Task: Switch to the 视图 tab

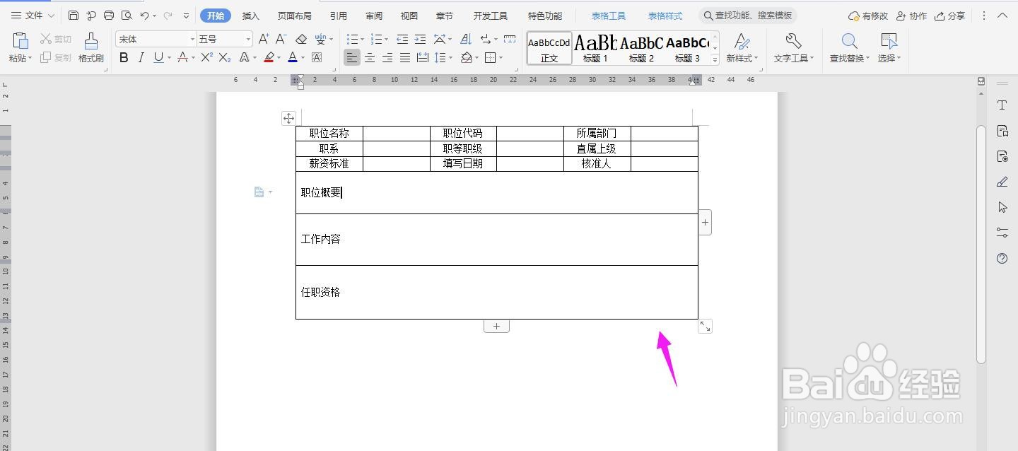Action: click(409, 16)
